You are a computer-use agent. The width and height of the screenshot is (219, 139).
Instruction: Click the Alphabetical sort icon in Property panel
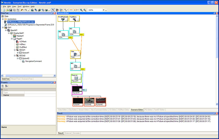tap(6, 86)
